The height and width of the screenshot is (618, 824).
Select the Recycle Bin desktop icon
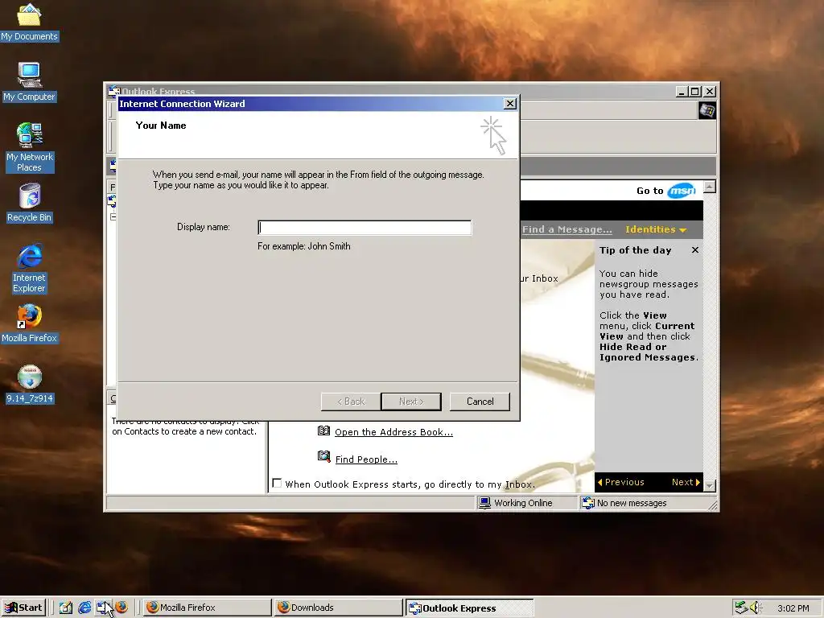tap(29, 204)
